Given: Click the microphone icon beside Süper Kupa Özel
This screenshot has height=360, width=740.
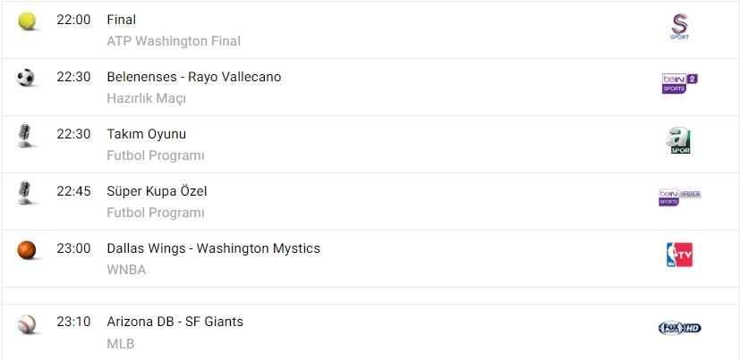Looking at the screenshot, I should 26,193.
